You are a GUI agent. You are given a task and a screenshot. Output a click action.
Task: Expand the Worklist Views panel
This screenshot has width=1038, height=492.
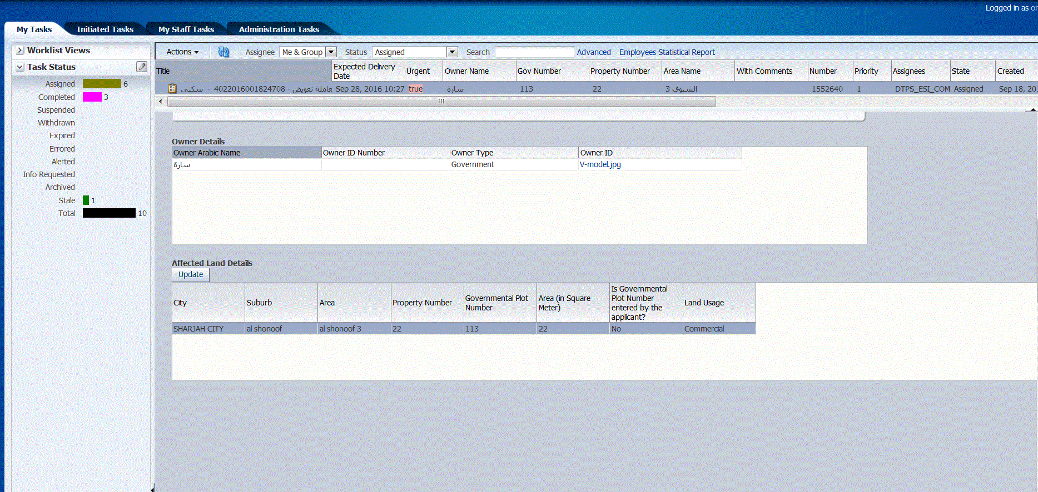point(20,51)
